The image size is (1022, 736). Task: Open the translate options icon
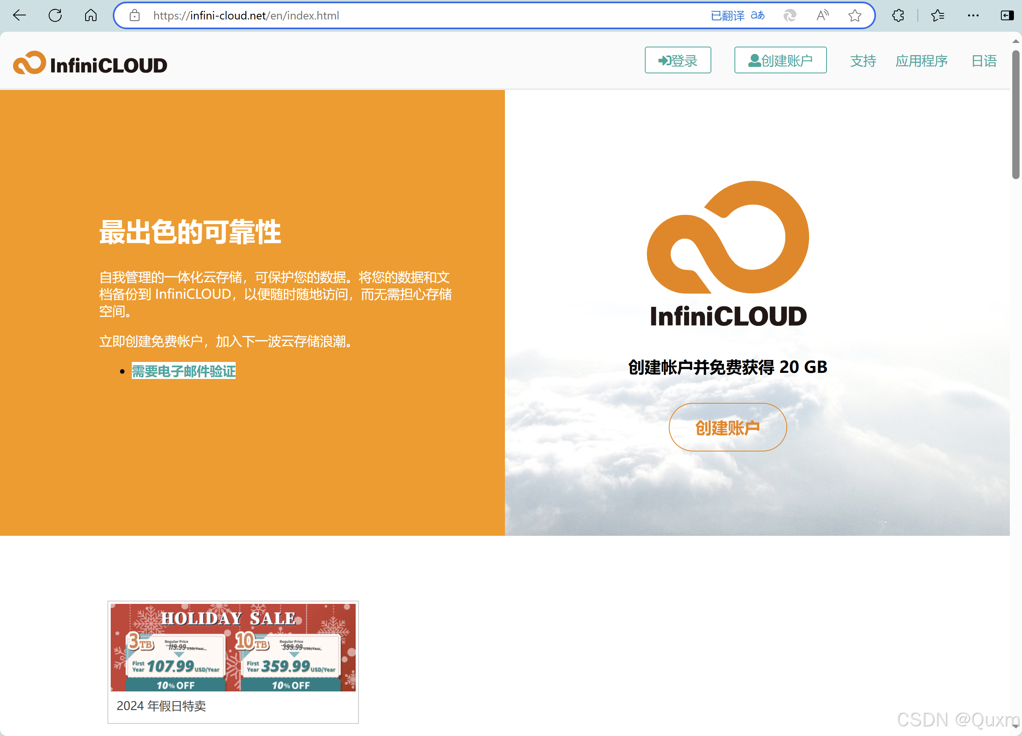tap(758, 16)
